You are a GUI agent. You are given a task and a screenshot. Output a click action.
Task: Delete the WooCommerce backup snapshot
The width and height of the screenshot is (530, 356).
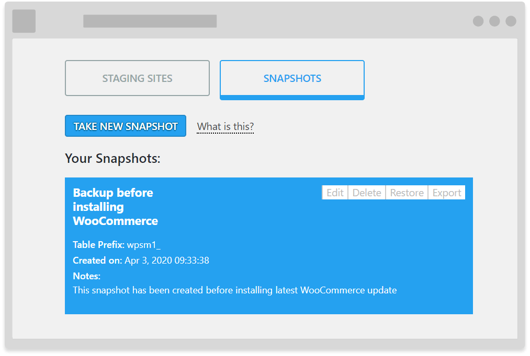[x=367, y=193]
